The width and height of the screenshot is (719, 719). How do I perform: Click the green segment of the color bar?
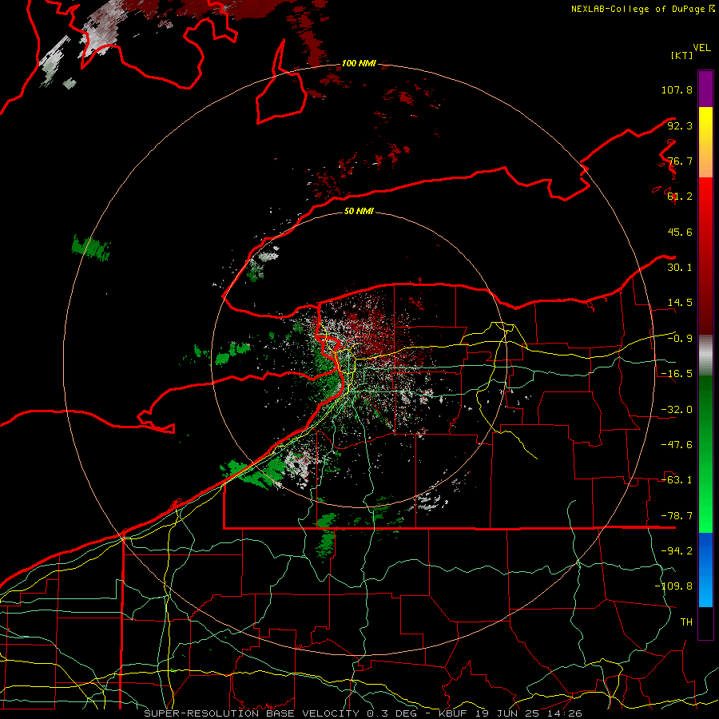tap(705, 454)
